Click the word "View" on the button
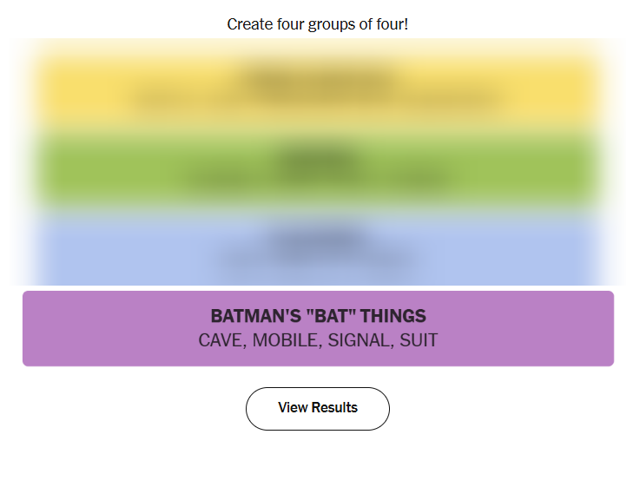640x487 pixels. [x=293, y=408]
